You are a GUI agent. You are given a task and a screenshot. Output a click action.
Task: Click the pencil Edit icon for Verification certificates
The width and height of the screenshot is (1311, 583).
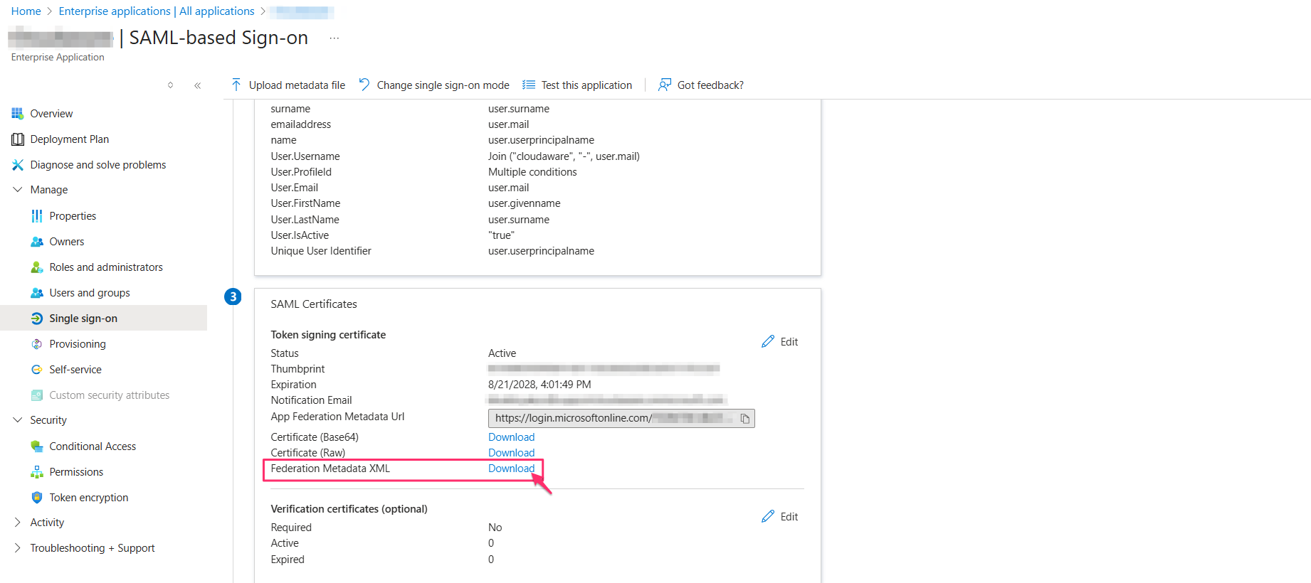pos(768,517)
